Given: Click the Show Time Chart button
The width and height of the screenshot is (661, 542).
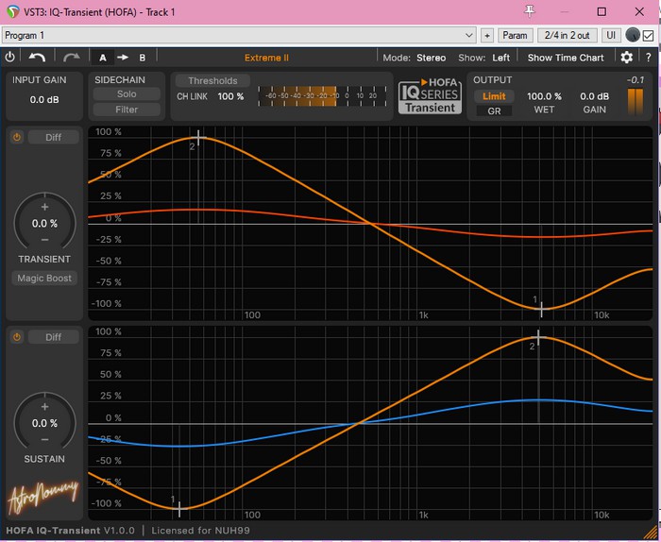Looking at the screenshot, I should (566, 58).
